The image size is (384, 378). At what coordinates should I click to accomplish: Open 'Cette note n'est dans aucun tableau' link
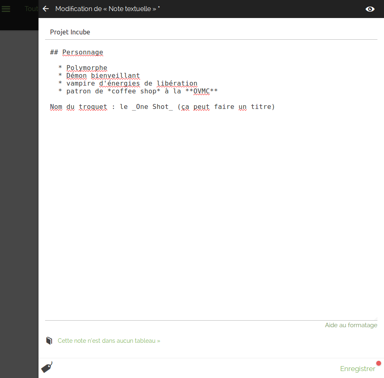coord(109,341)
